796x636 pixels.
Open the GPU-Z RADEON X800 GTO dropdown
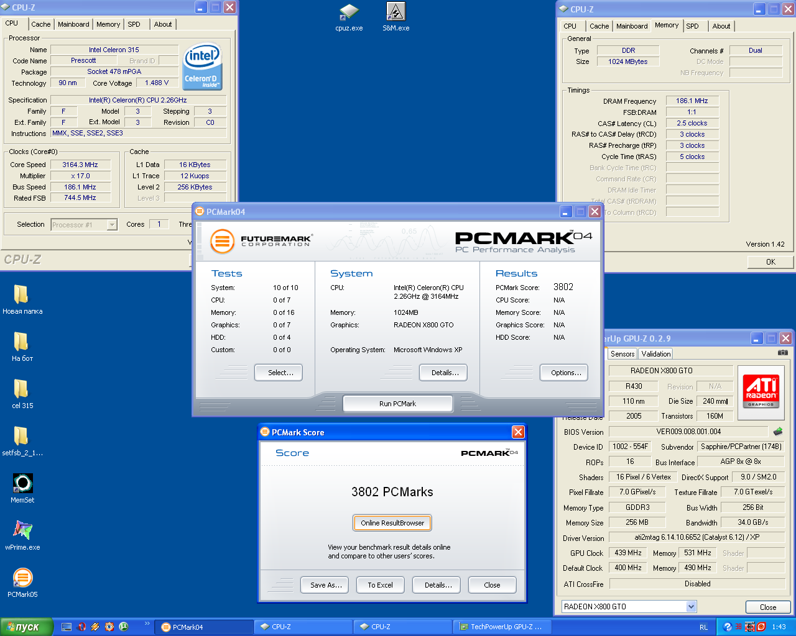tap(691, 607)
